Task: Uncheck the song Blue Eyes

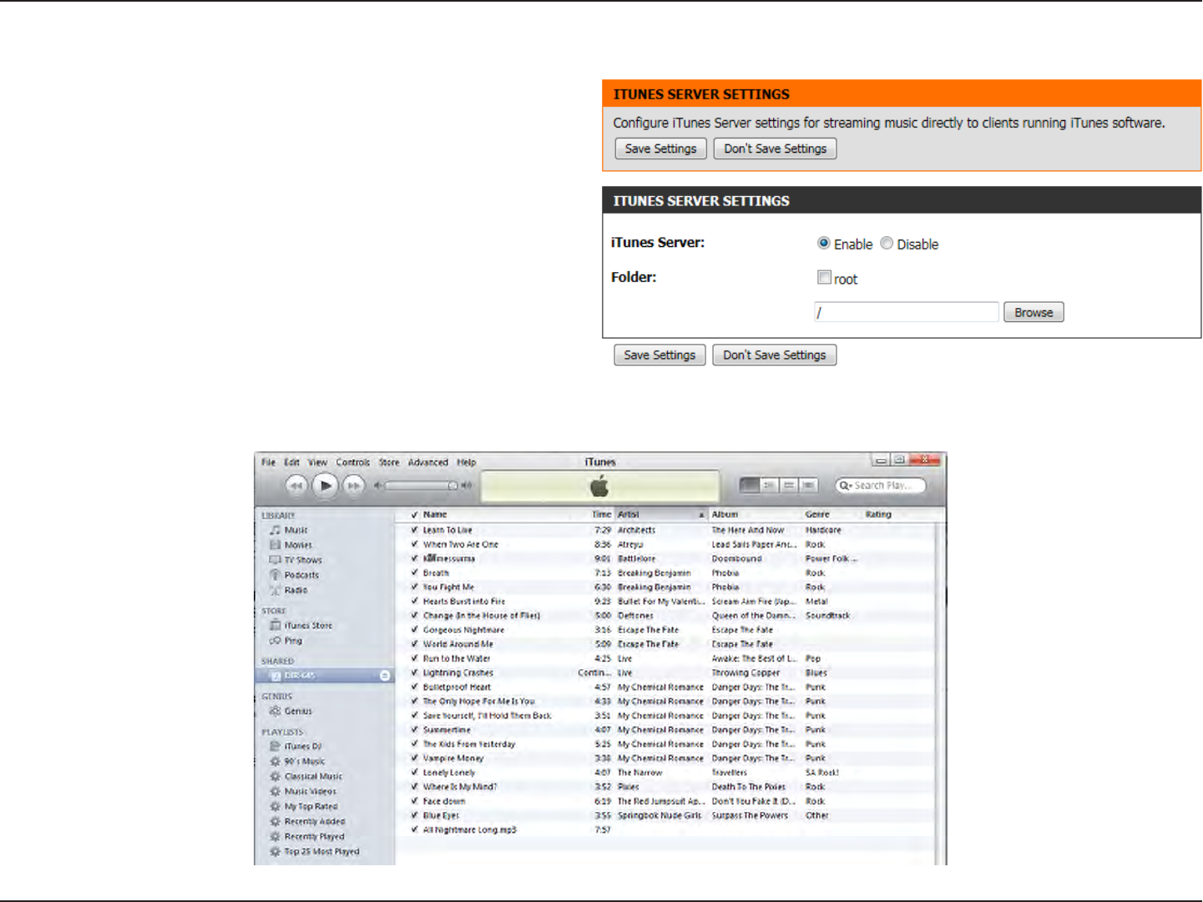Action: (414, 815)
